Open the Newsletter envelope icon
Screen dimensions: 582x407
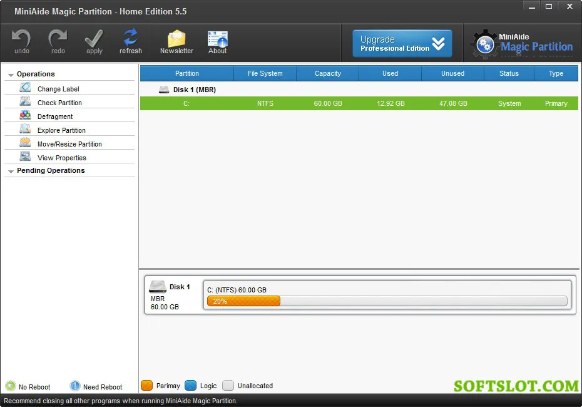176,38
